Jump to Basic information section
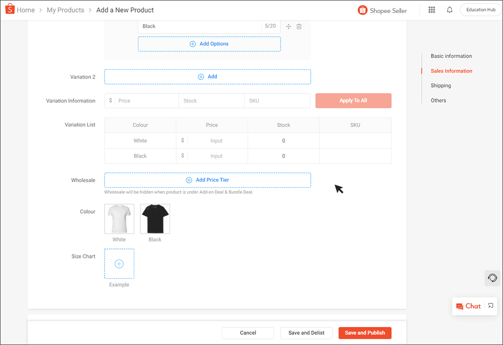503x345 pixels. click(x=451, y=56)
